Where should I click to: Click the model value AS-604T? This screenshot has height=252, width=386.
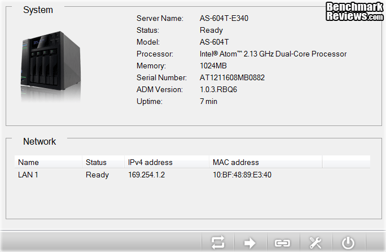click(214, 42)
